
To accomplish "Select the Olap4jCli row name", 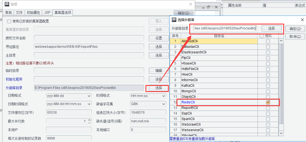I will click(x=188, y=97).
